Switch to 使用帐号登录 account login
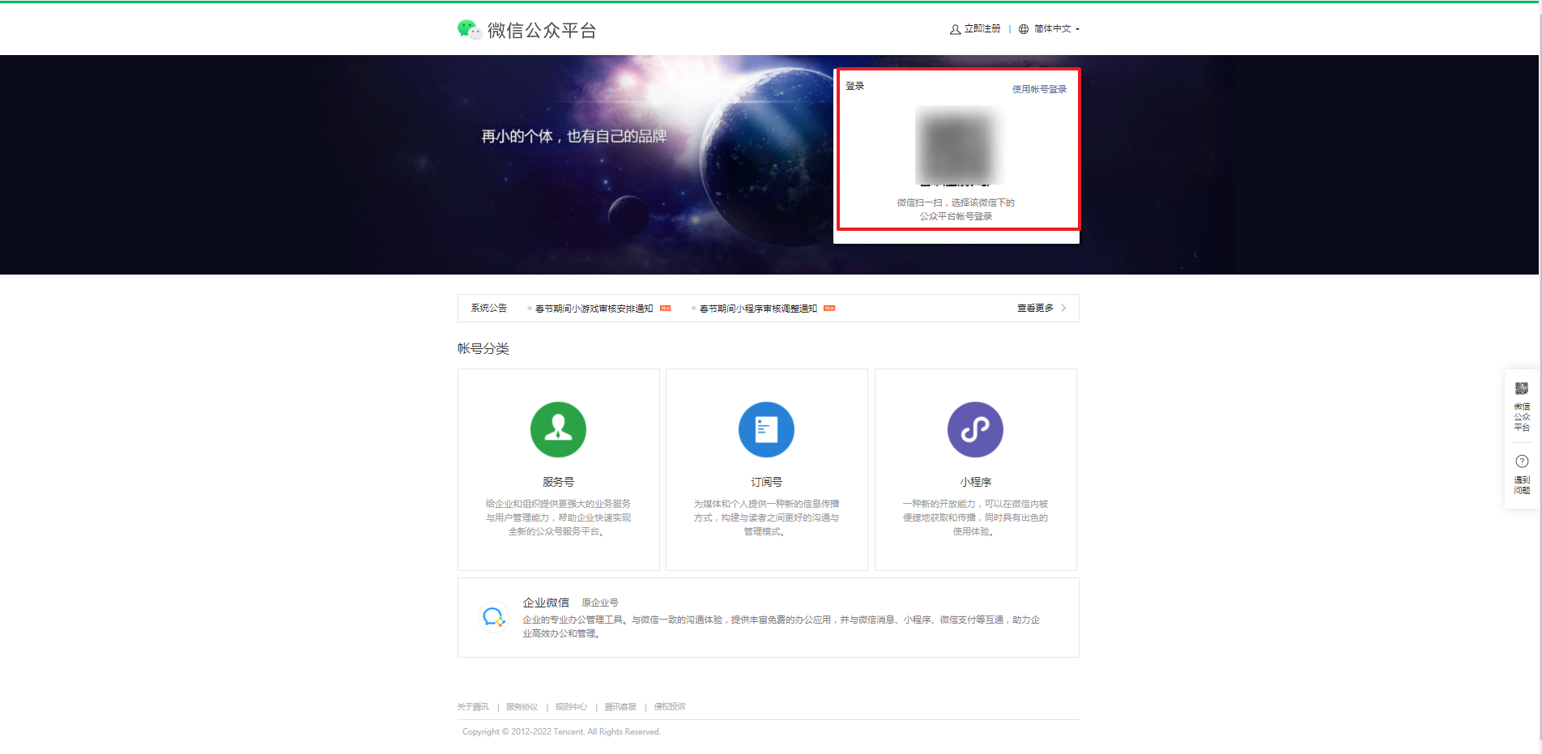 tap(1039, 89)
